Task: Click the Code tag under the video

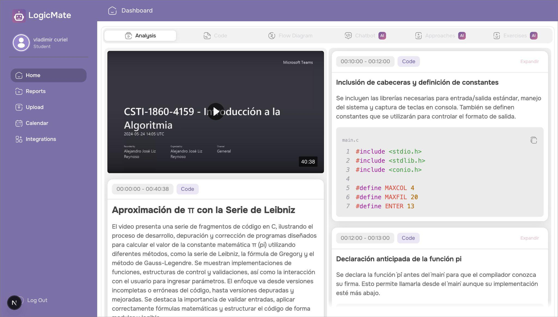Action: 188,189
